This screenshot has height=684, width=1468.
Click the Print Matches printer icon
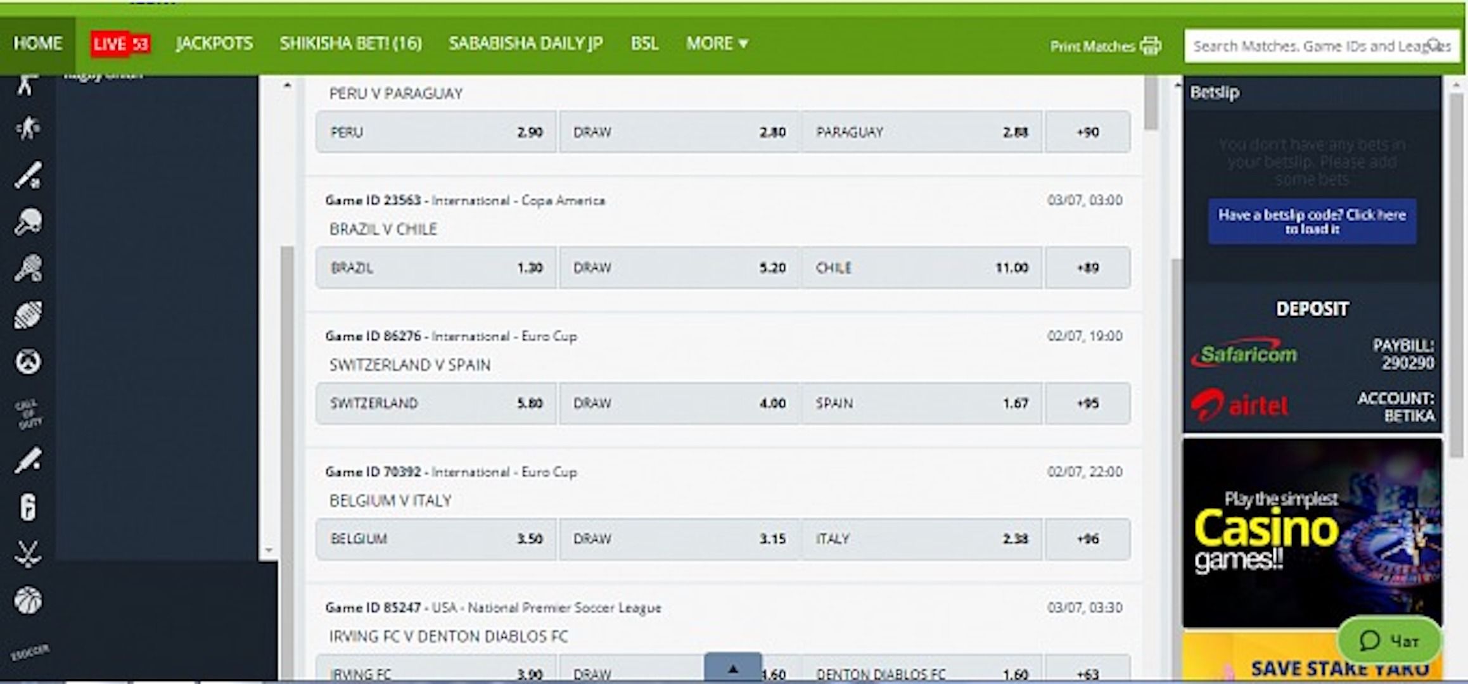click(x=1150, y=46)
